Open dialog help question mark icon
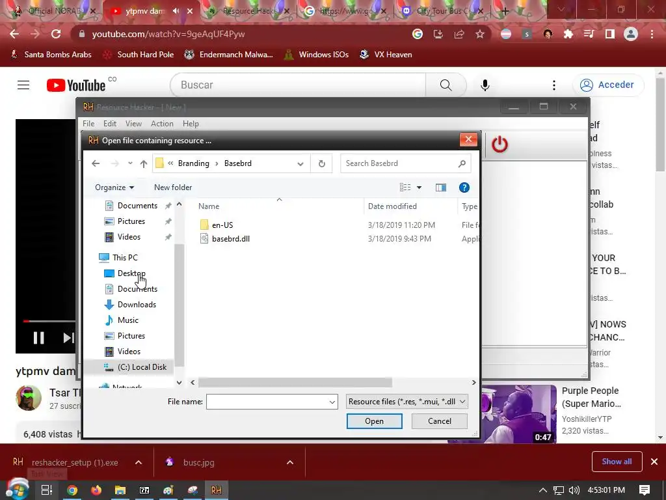The image size is (666, 500). tap(464, 187)
